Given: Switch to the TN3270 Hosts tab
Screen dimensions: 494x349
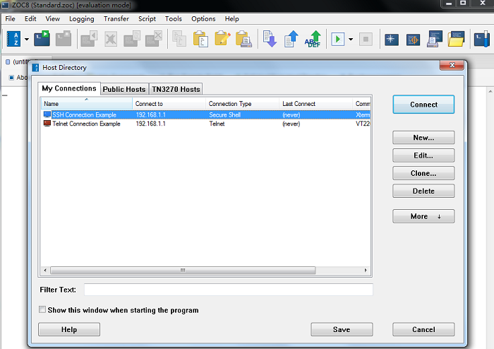Looking at the screenshot, I should (176, 89).
